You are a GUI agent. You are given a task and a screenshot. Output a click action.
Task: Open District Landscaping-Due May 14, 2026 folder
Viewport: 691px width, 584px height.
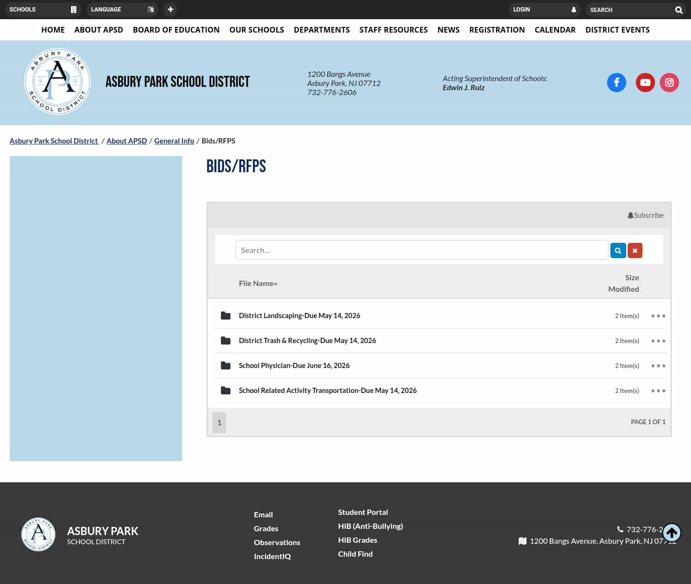coord(299,315)
